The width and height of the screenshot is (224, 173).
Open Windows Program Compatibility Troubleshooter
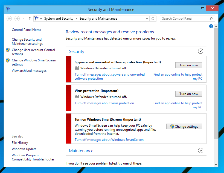coord(33,157)
